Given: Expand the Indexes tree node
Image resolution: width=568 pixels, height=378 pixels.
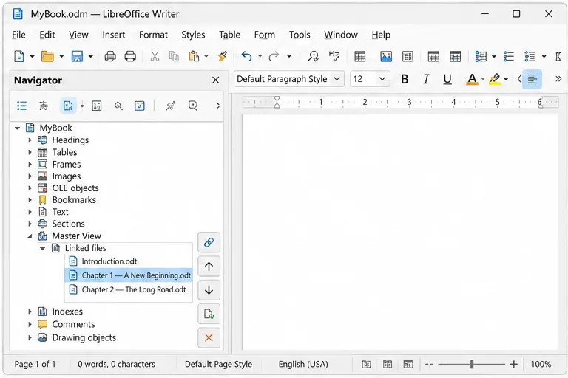Looking at the screenshot, I should click(x=30, y=312).
